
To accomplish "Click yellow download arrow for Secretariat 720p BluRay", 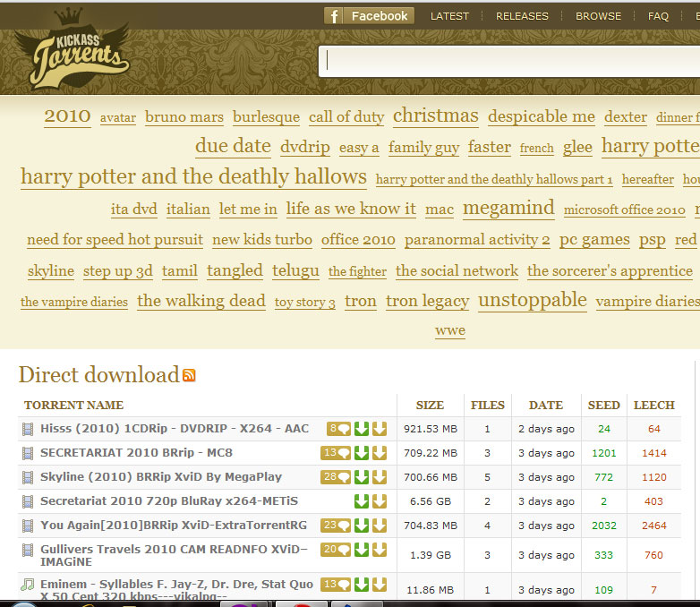I will [380, 501].
